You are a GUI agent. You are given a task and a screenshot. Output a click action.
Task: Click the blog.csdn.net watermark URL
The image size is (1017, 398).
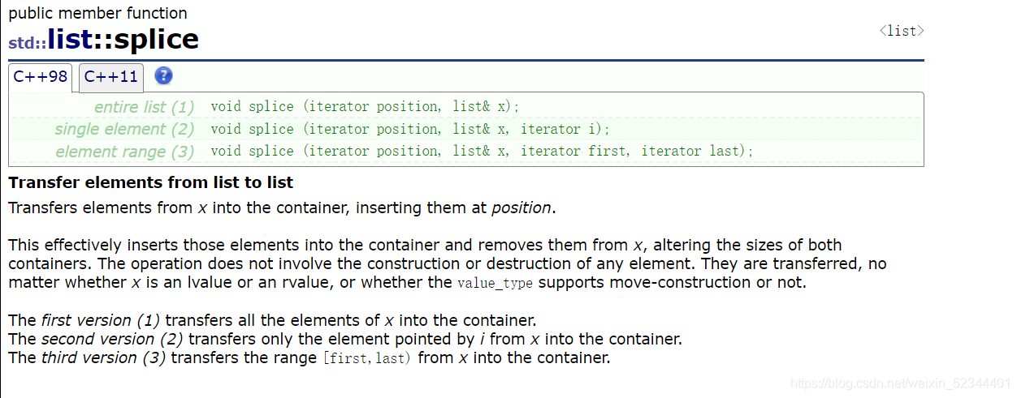coord(901,382)
